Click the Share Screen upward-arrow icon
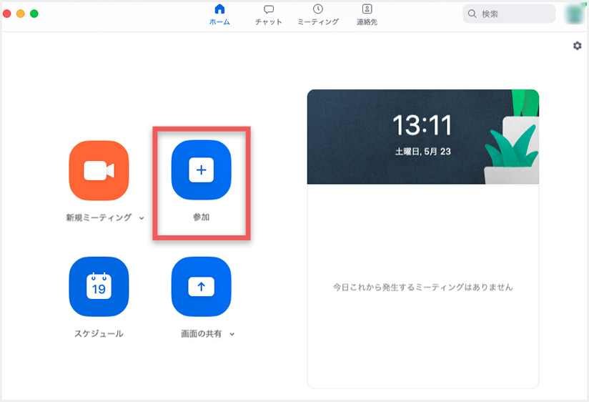 point(202,287)
